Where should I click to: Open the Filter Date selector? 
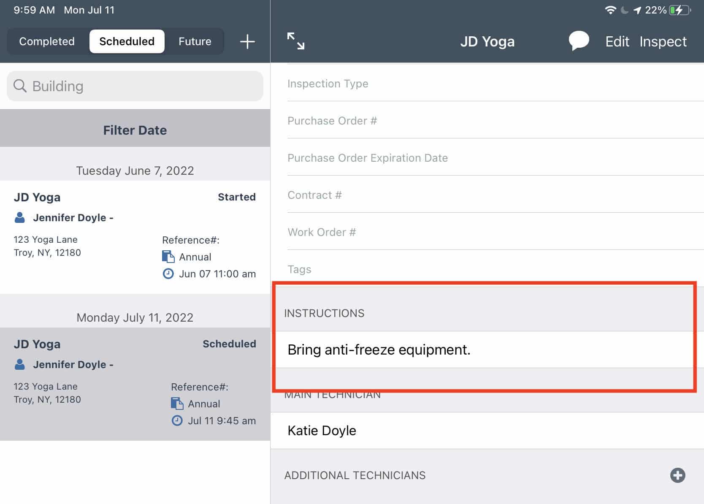tap(135, 130)
